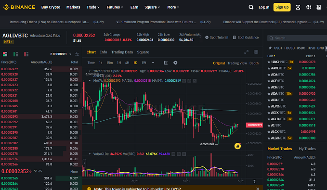Select the 1D chart interval

coord(135,63)
